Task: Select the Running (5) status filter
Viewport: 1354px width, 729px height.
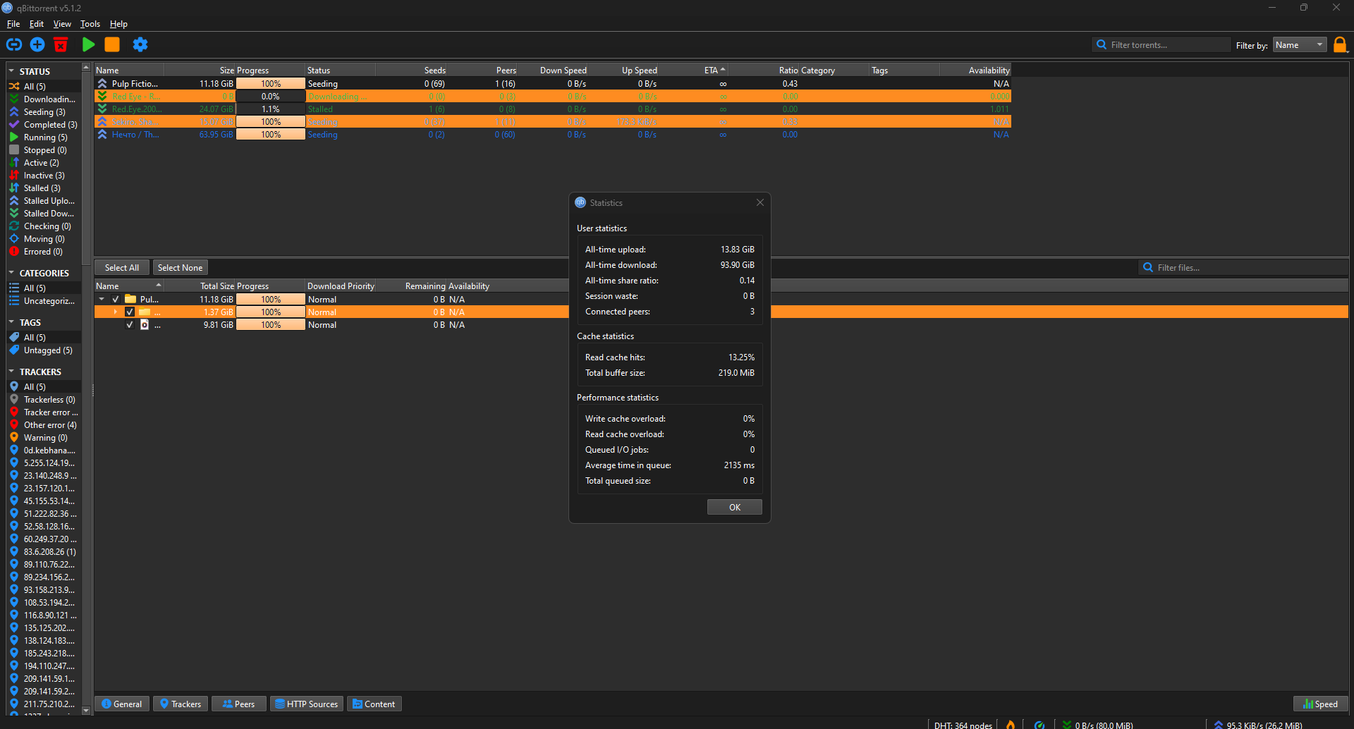Action: coord(44,137)
